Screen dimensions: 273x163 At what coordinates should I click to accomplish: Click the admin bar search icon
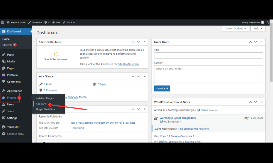click(x=268, y=22)
